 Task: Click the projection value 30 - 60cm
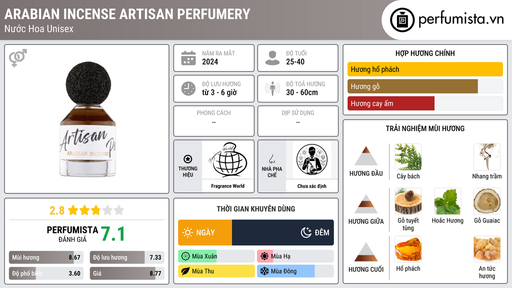[302, 92]
